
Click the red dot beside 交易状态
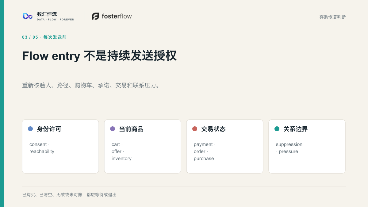pos(195,129)
